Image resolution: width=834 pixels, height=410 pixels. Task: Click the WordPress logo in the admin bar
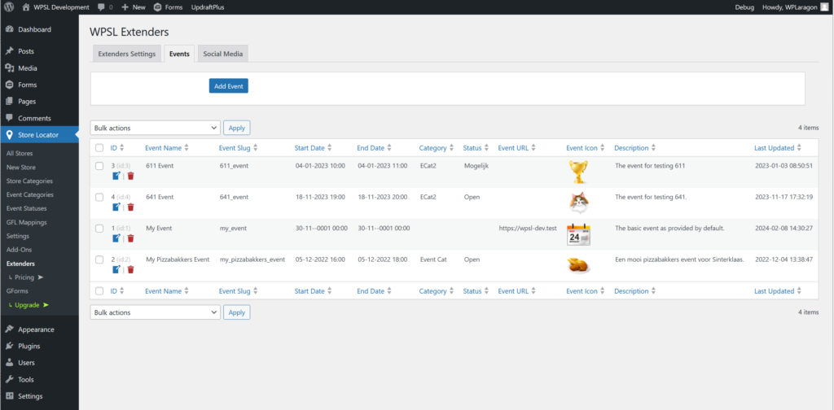coord(10,7)
